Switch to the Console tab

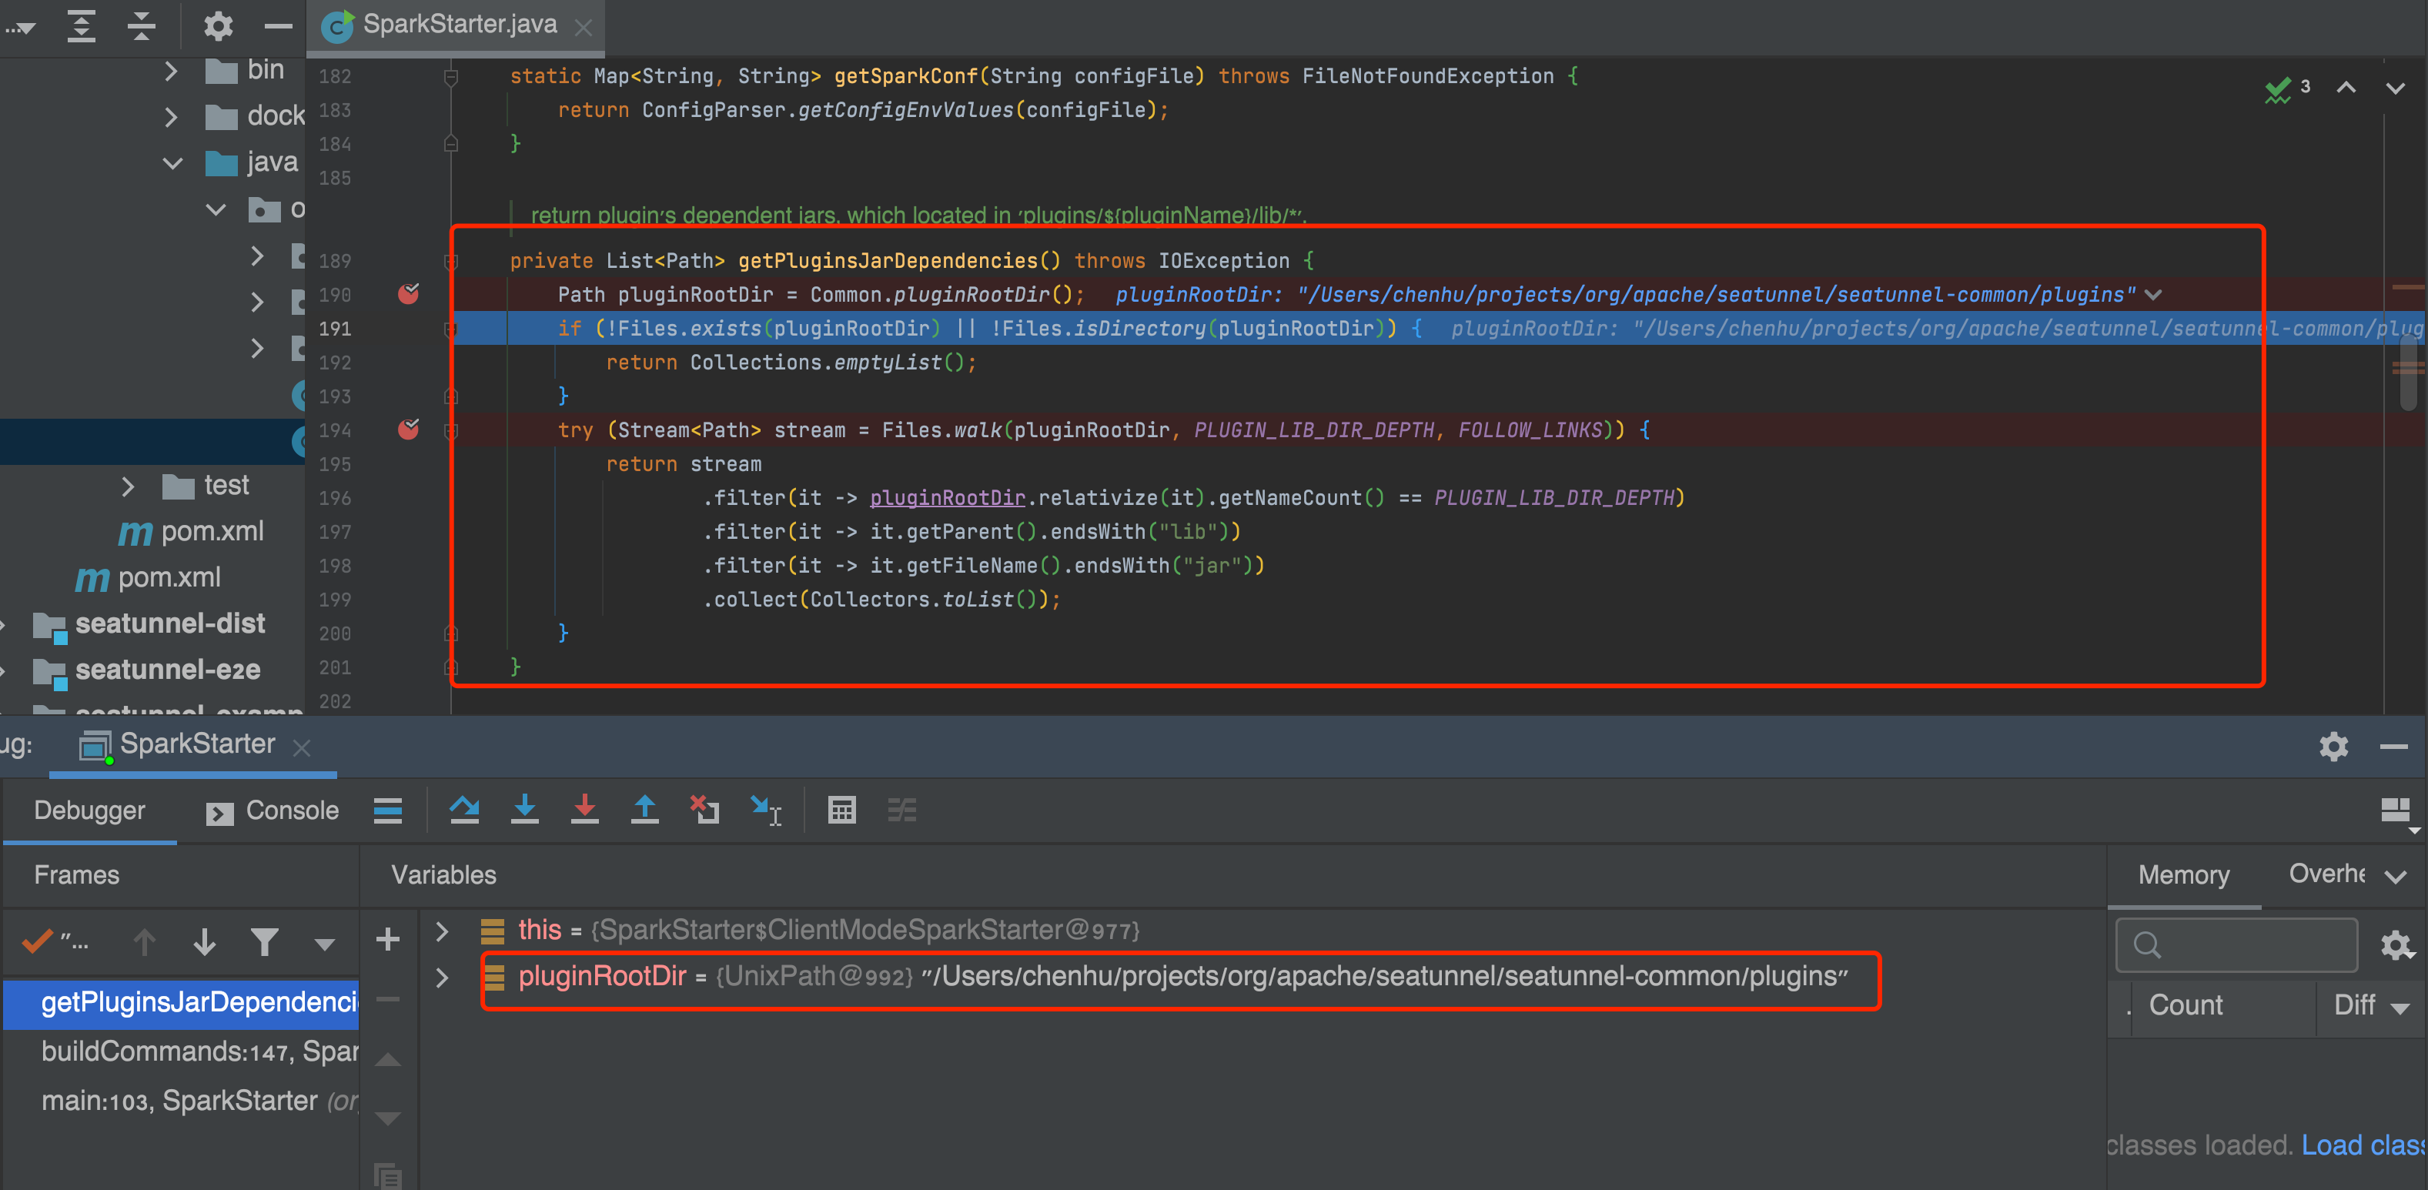click(x=293, y=811)
